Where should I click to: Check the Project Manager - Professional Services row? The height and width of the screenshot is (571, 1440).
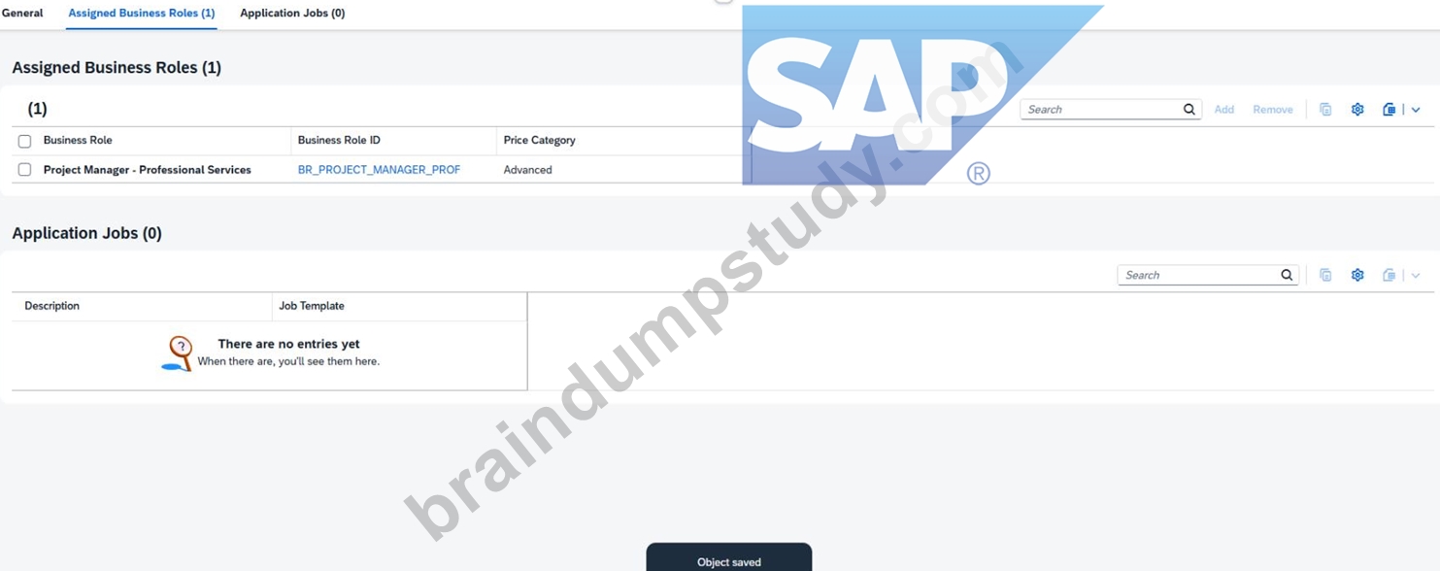click(25, 170)
